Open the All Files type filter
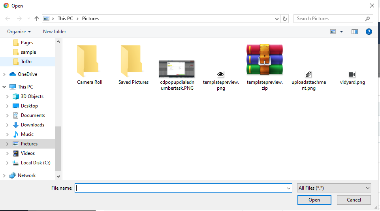The width and height of the screenshot is (380, 211). click(334, 188)
